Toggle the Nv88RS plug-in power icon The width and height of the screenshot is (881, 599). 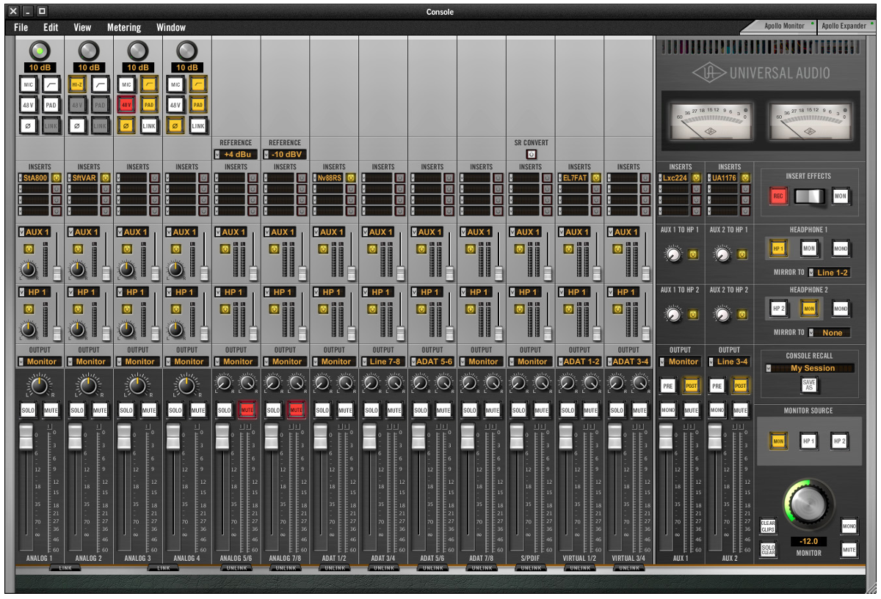[350, 177]
